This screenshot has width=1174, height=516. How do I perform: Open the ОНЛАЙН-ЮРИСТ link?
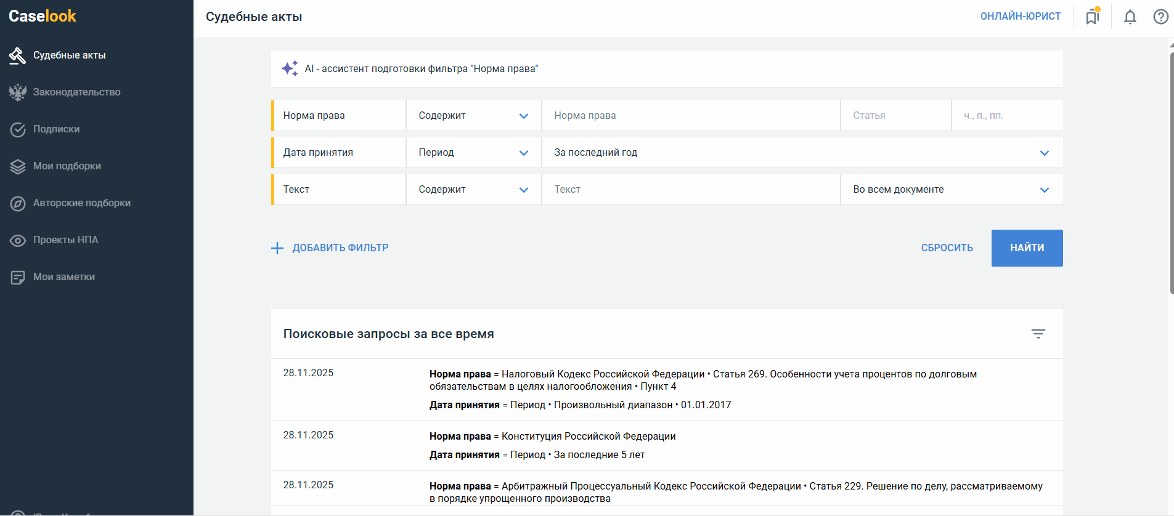1020,17
